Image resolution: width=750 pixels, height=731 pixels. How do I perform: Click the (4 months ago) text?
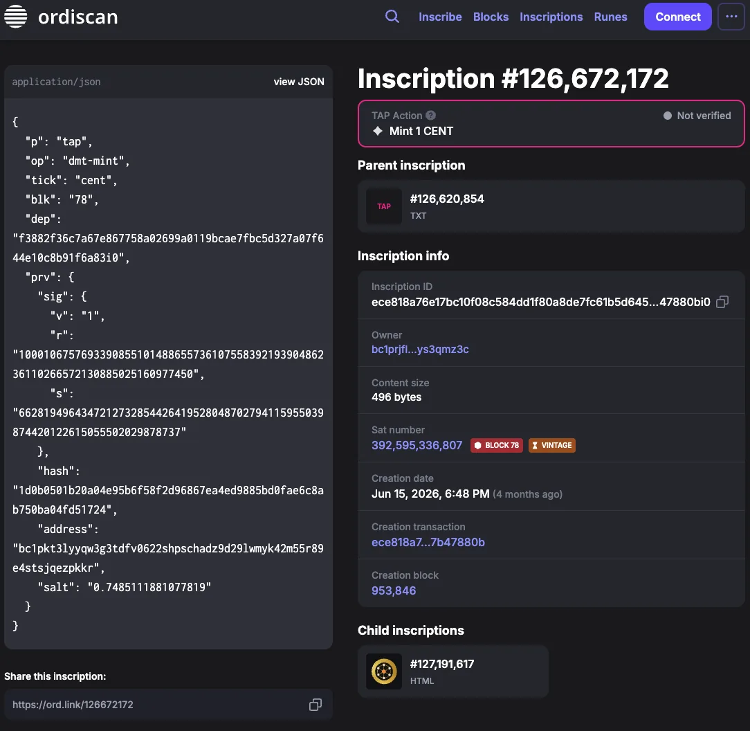pos(528,494)
